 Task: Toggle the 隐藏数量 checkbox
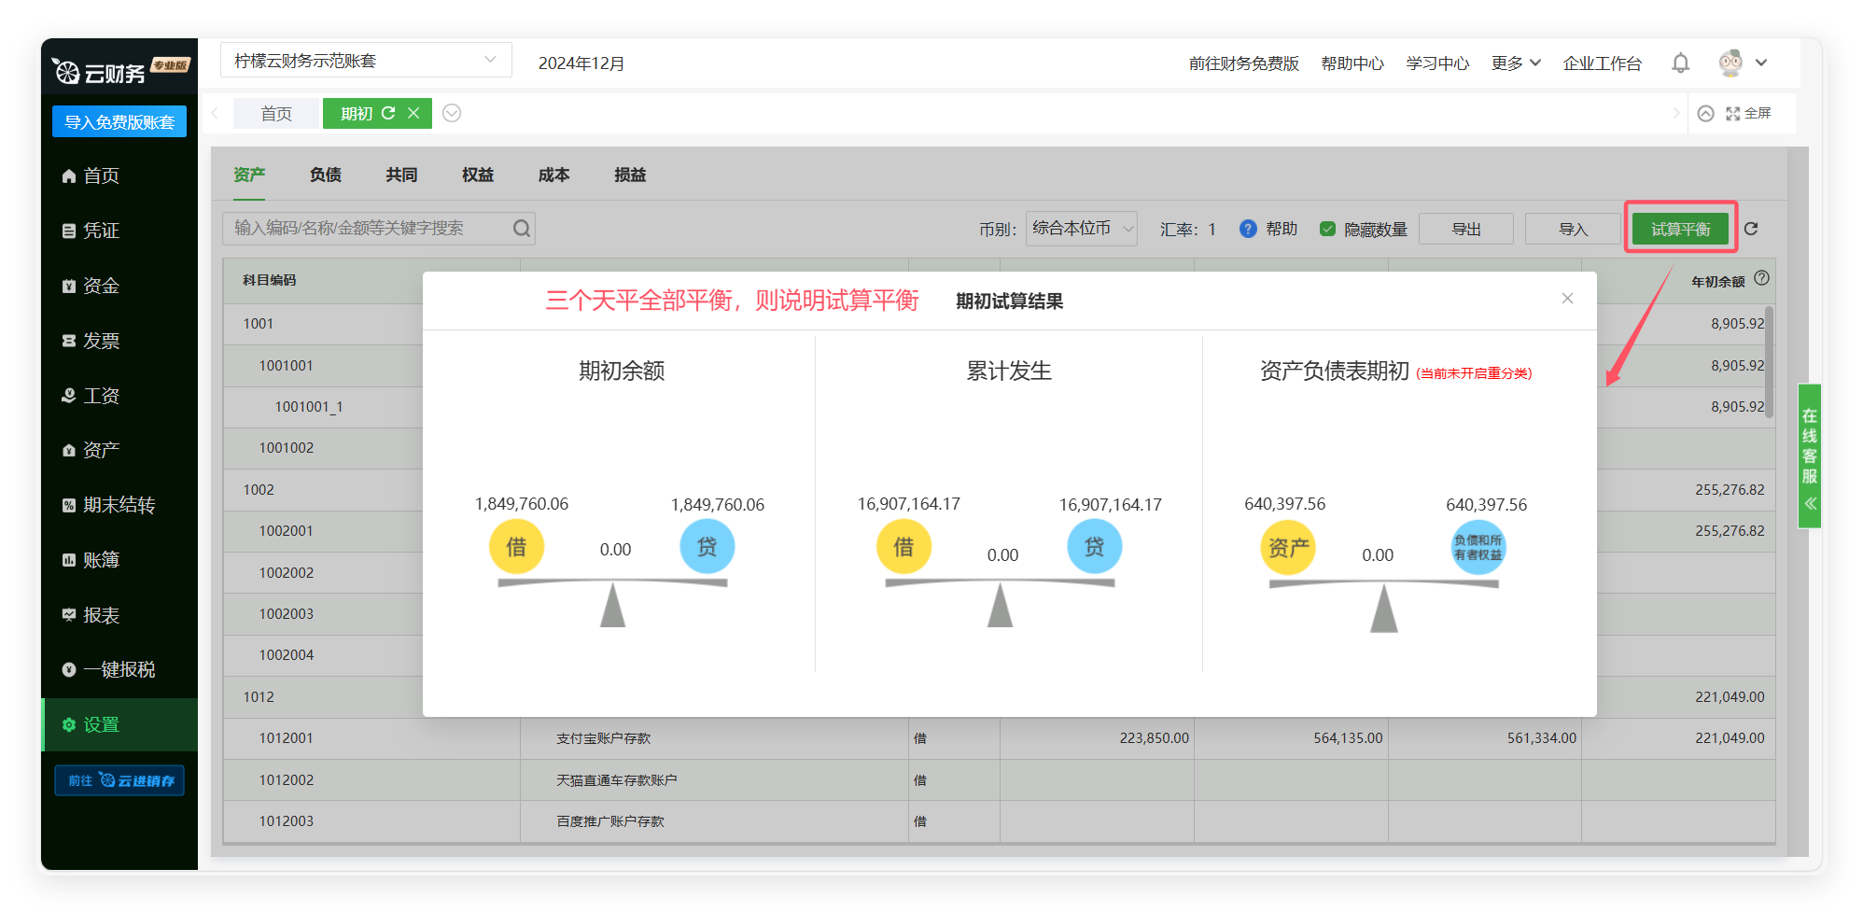(x=1327, y=229)
